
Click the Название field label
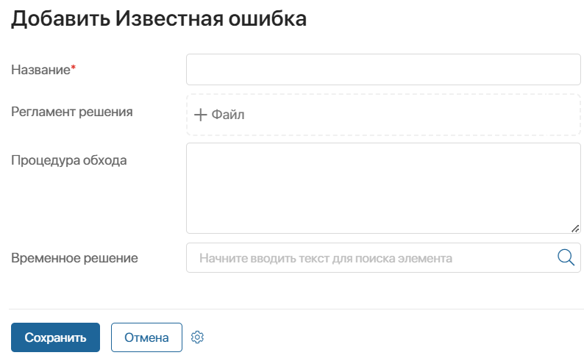41,70
